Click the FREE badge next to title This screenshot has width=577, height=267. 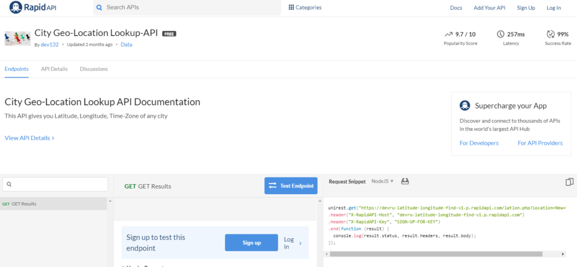(x=169, y=34)
